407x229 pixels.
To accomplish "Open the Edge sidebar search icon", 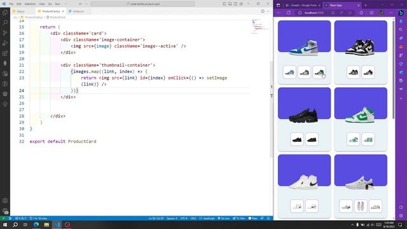I will (x=401, y=30).
